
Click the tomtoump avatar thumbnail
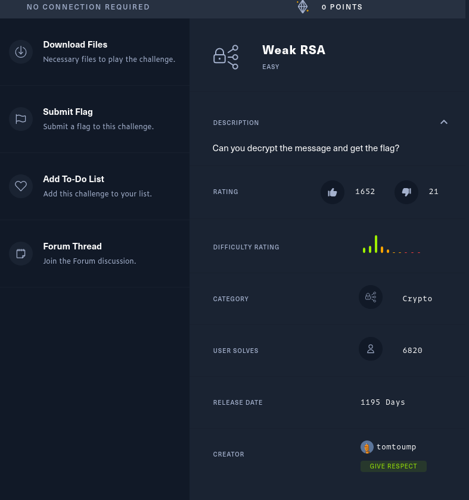point(367,447)
